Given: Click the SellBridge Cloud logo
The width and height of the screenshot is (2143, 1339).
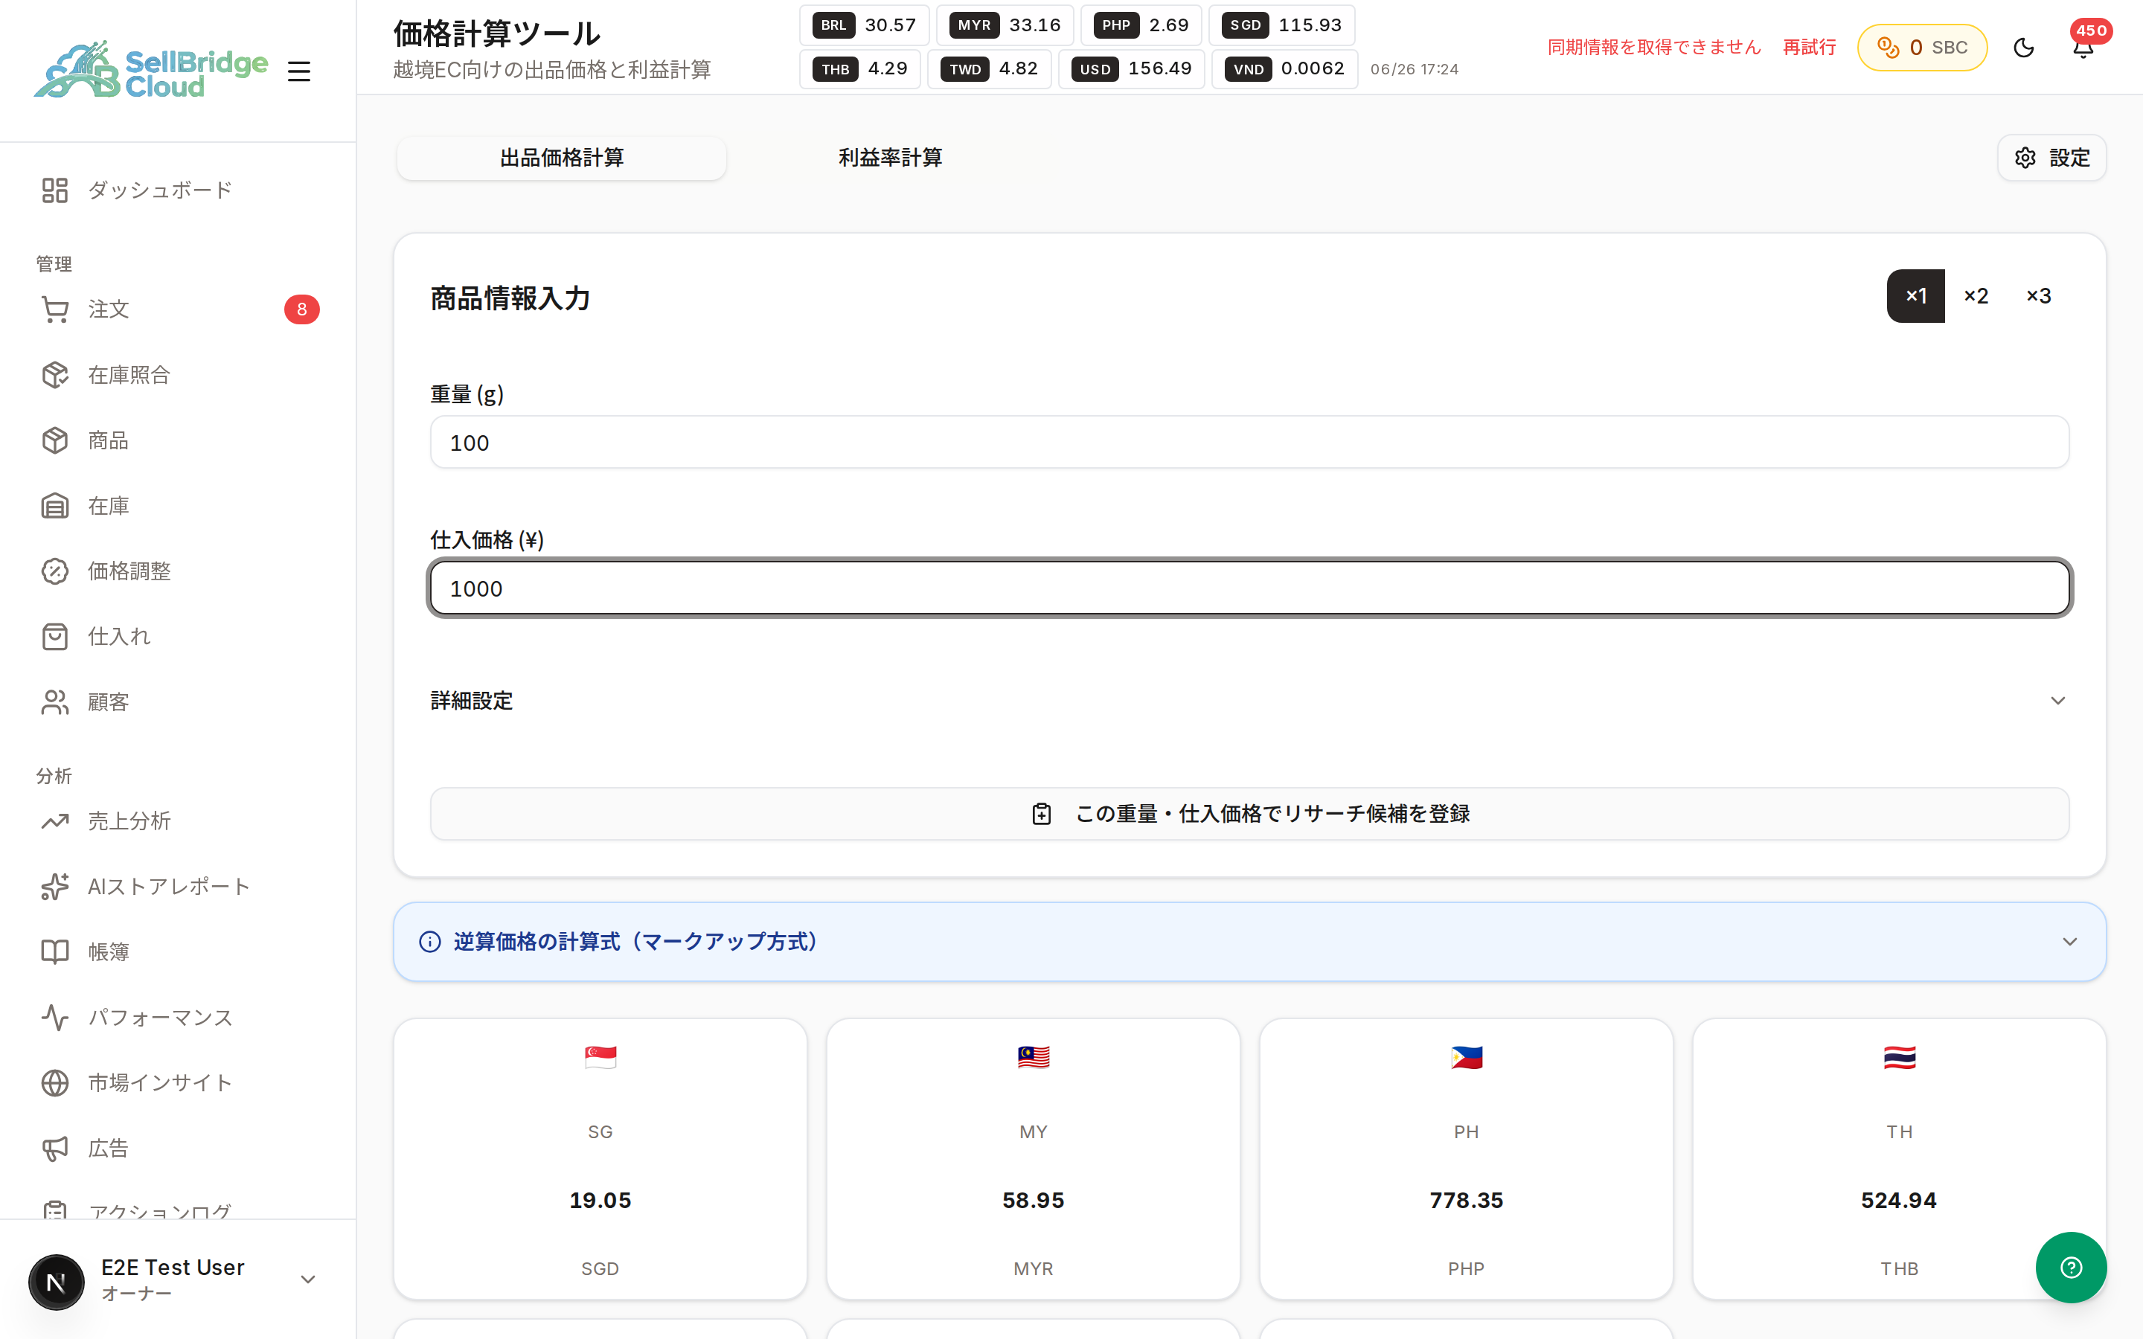Looking at the screenshot, I should pyautogui.click(x=152, y=70).
